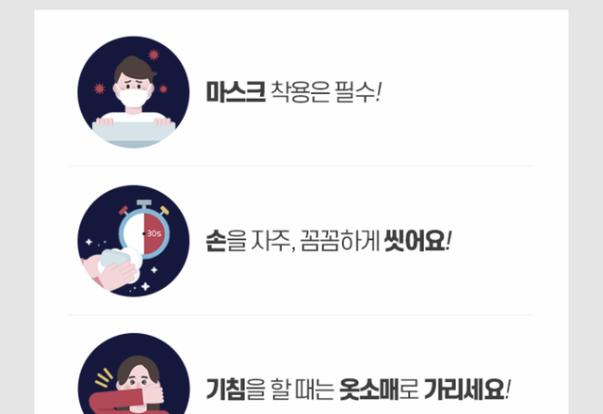Click the white face mask in illustration

(133, 98)
